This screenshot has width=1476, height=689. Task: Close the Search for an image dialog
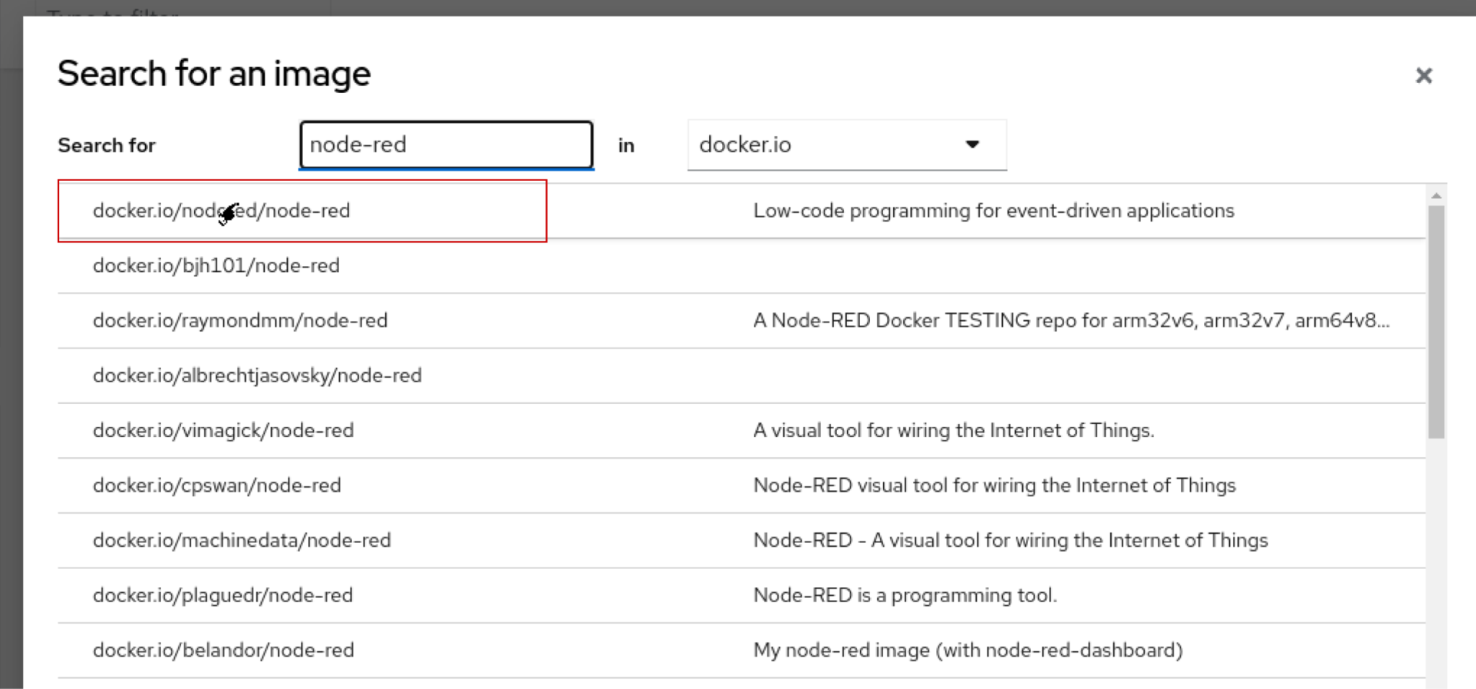[x=1423, y=76]
